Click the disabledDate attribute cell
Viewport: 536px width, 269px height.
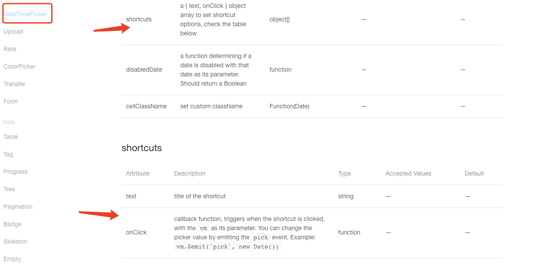pyautogui.click(x=144, y=69)
